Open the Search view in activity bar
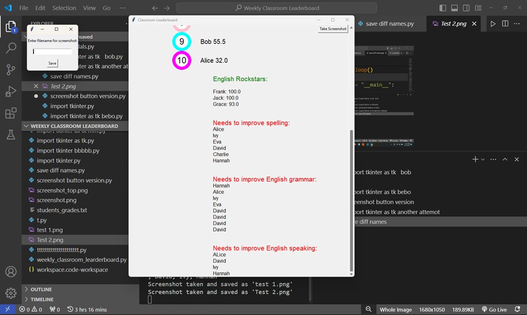This screenshot has width=527, height=315. click(11, 48)
